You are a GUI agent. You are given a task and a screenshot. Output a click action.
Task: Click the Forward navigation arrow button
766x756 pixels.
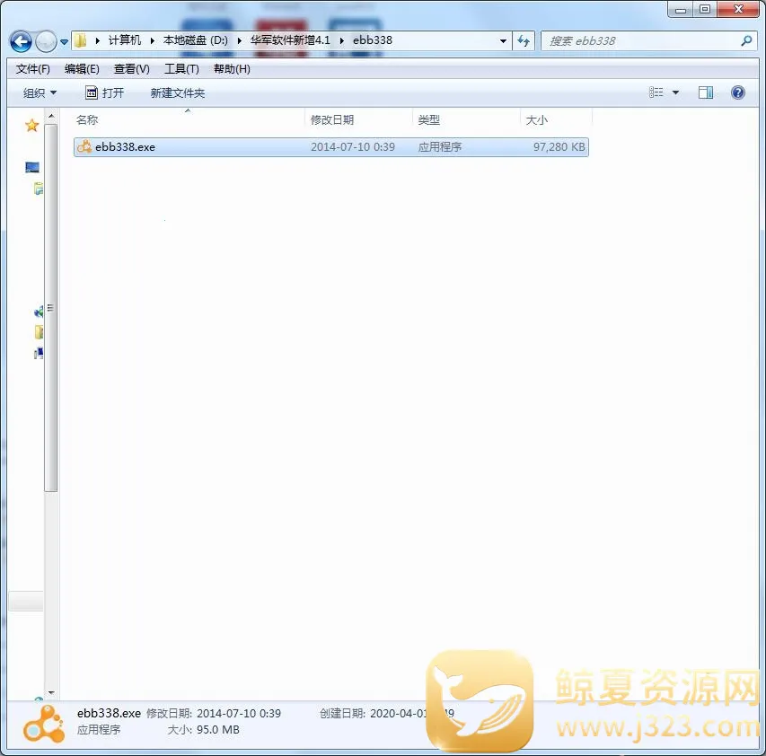(47, 41)
